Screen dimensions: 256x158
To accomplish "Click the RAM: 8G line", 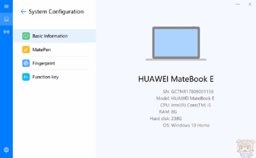I will [168, 112].
